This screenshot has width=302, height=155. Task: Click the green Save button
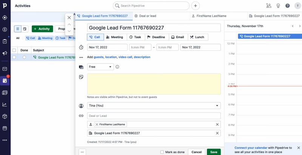tap(214, 152)
